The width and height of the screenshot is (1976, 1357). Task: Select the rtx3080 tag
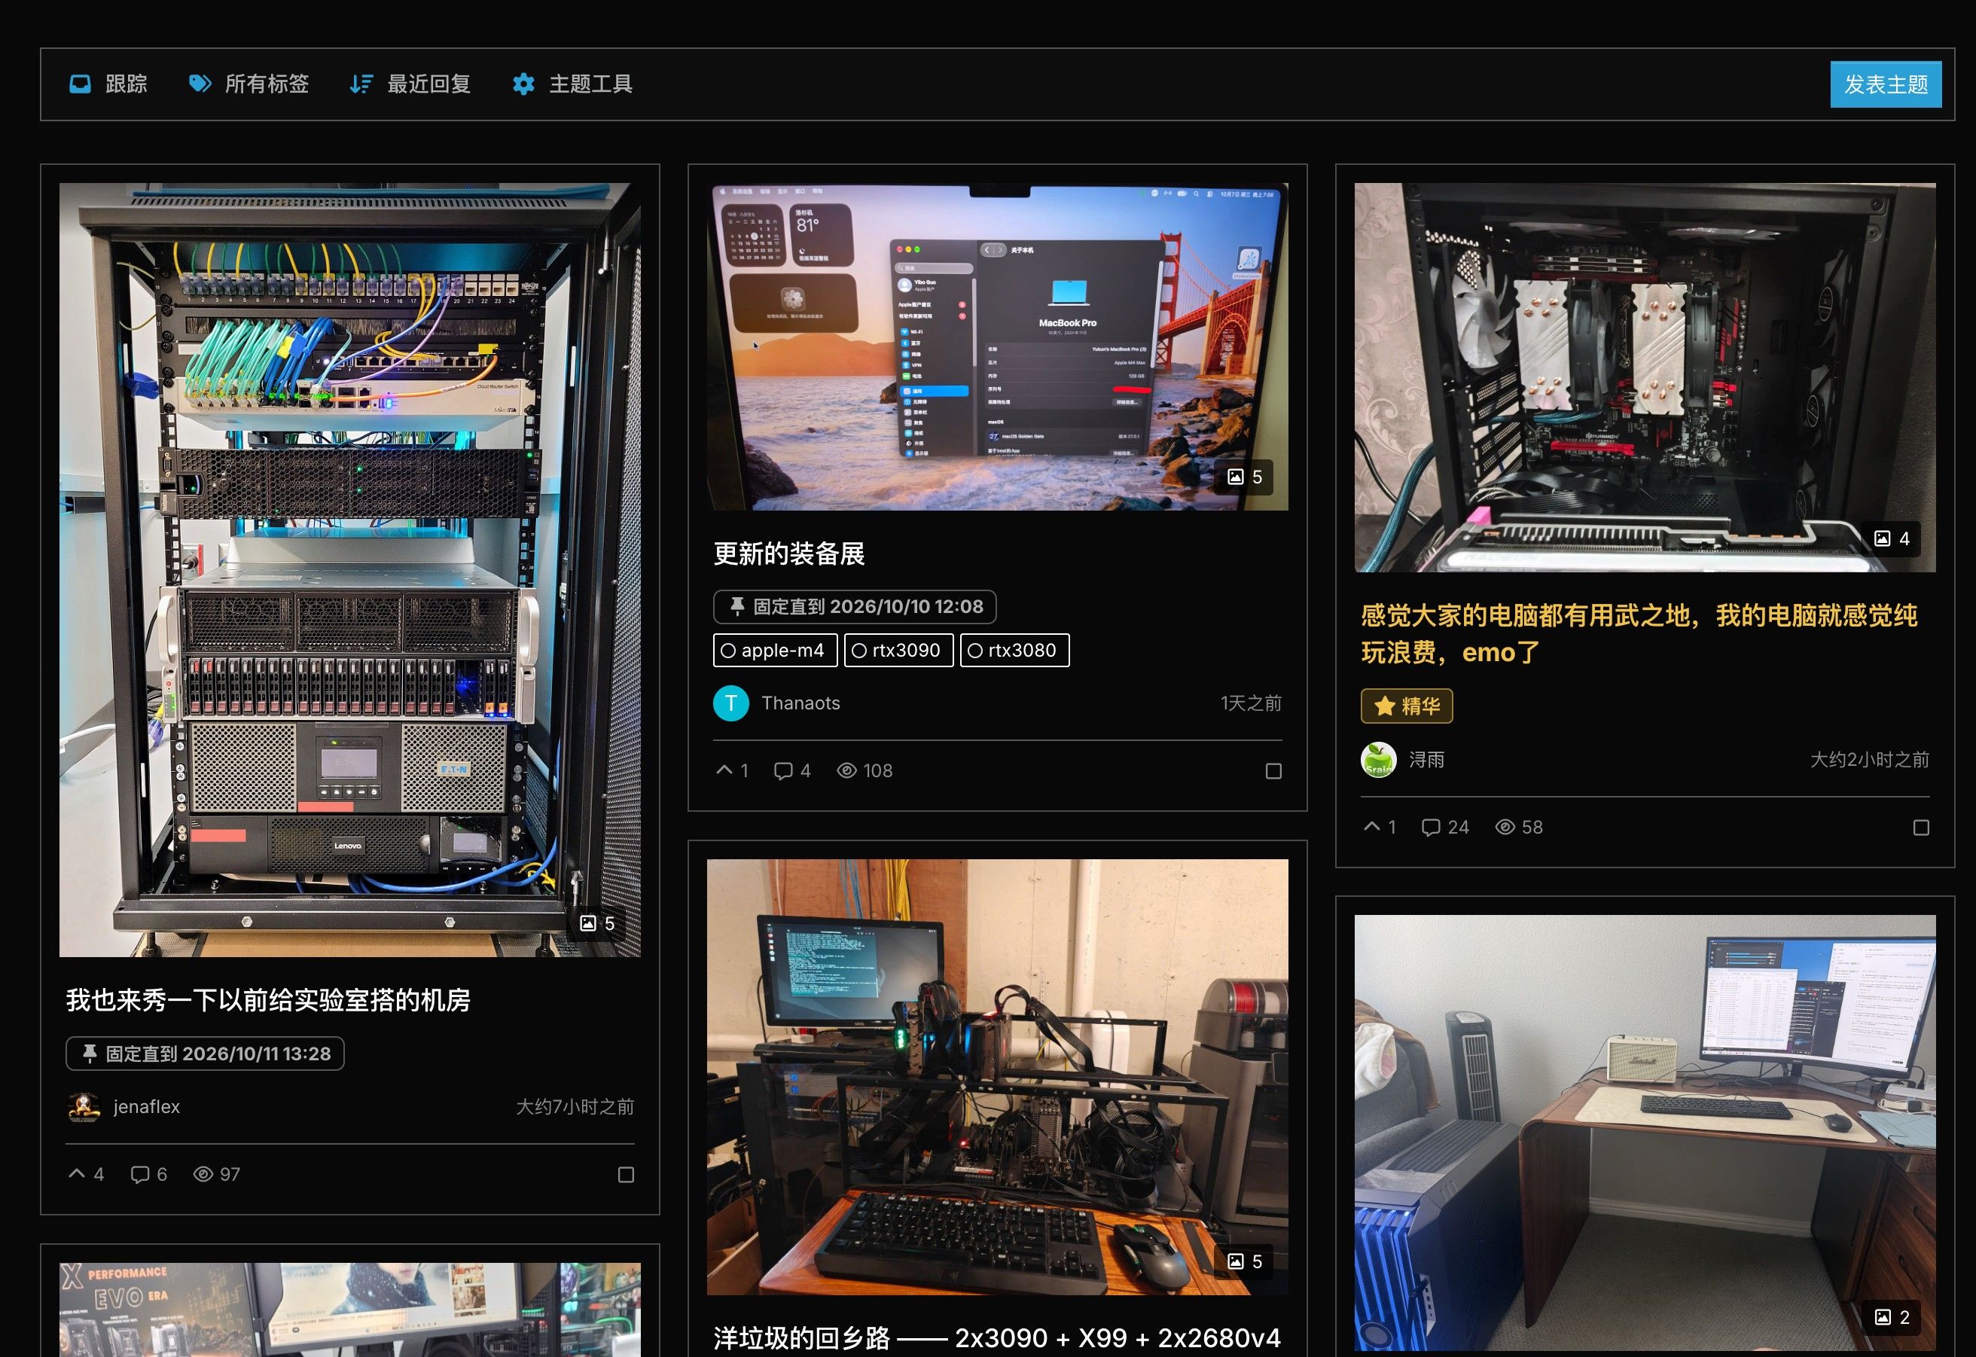1014,651
